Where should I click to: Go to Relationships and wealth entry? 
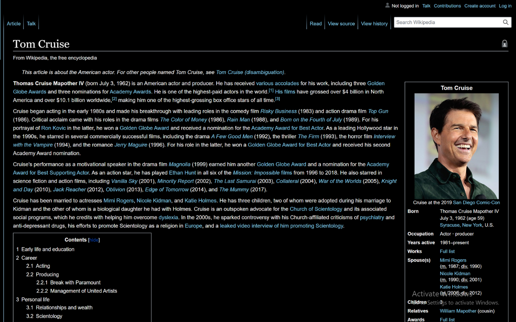[x=59, y=308]
